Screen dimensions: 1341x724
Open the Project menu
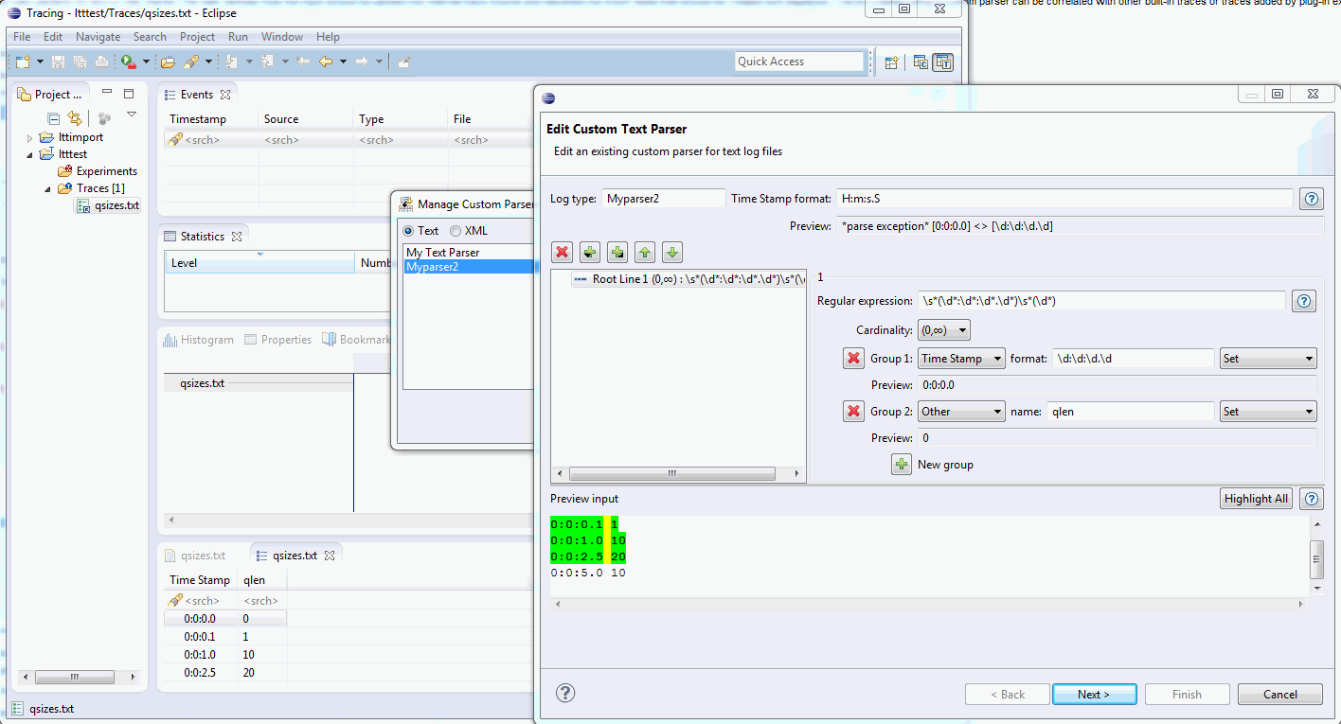coord(197,37)
